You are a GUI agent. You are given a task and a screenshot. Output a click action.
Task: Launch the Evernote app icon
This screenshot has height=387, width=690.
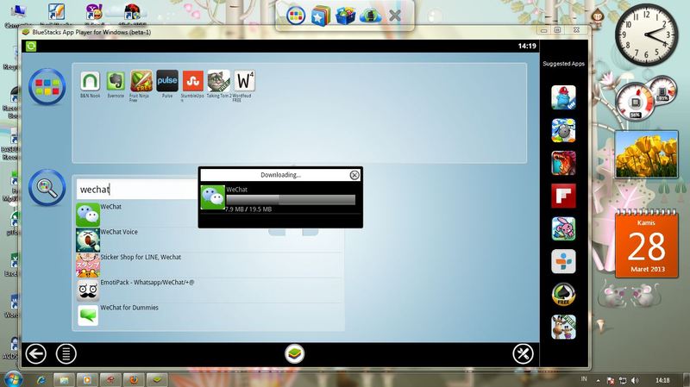pyautogui.click(x=116, y=81)
